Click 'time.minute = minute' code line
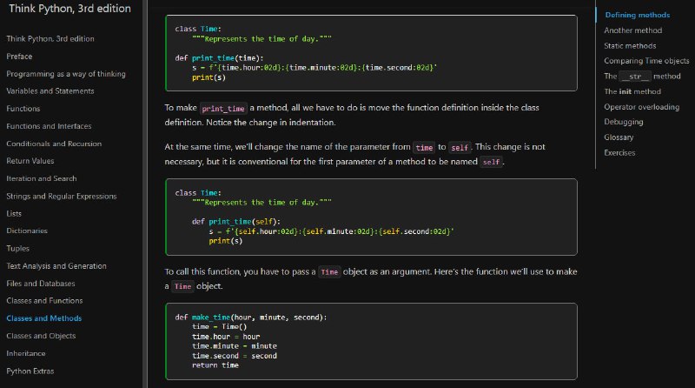695x388 pixels. point(234,346)
